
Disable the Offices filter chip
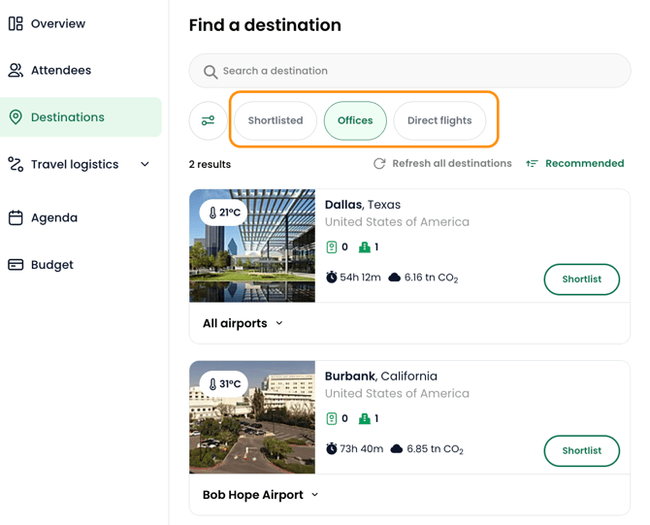(x=355, y=120)
